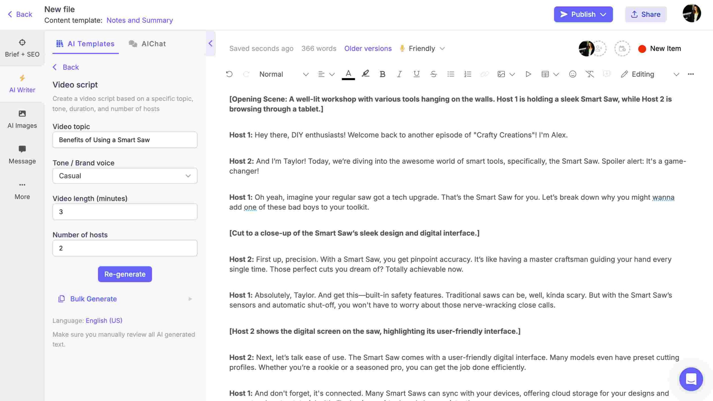Click the Bulk Generate link
Image resolution: width=713 pixels, height=401 pixels.
[x=94, y=299]
